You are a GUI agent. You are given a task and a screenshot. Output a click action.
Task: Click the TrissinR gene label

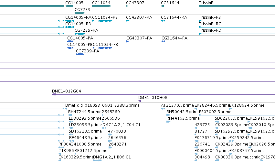pyautogui.click(x=206, y=3)
